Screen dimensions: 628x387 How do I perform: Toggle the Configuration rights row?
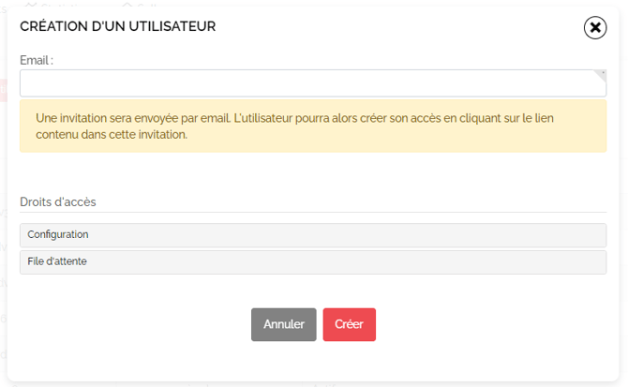click(313, 235)
